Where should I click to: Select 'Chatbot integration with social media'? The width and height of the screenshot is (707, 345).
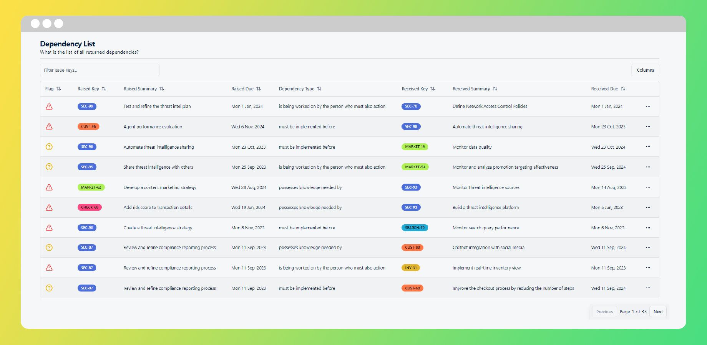click(488, 248)
